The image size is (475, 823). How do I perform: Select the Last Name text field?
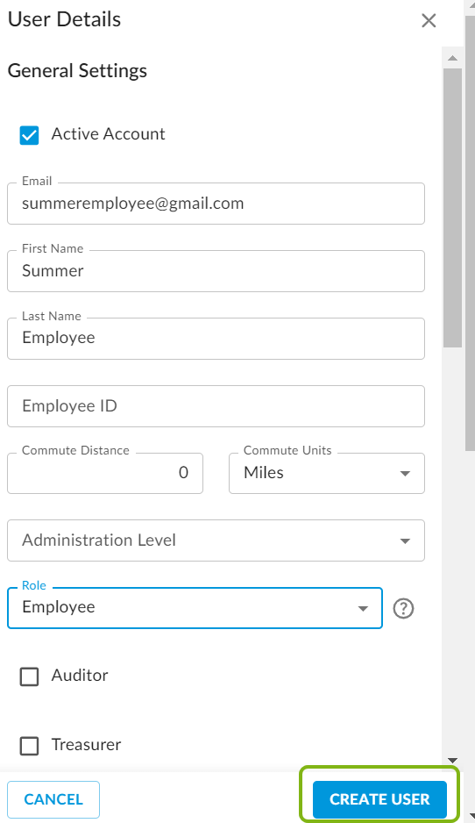point(216,339)
